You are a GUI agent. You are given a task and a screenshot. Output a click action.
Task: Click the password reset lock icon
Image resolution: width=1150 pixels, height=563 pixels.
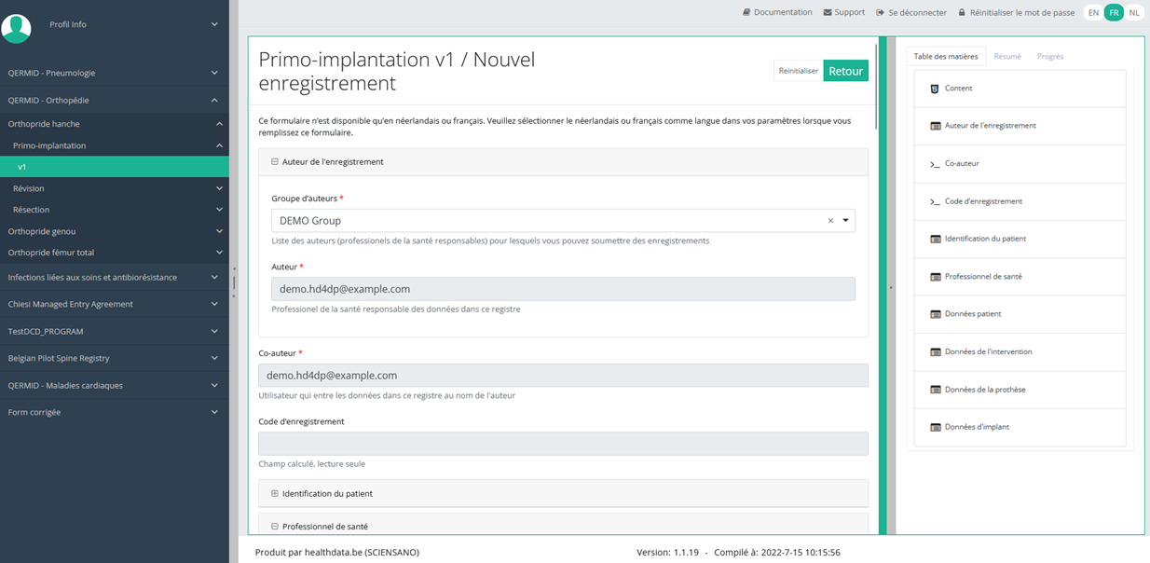coord(962,12)
